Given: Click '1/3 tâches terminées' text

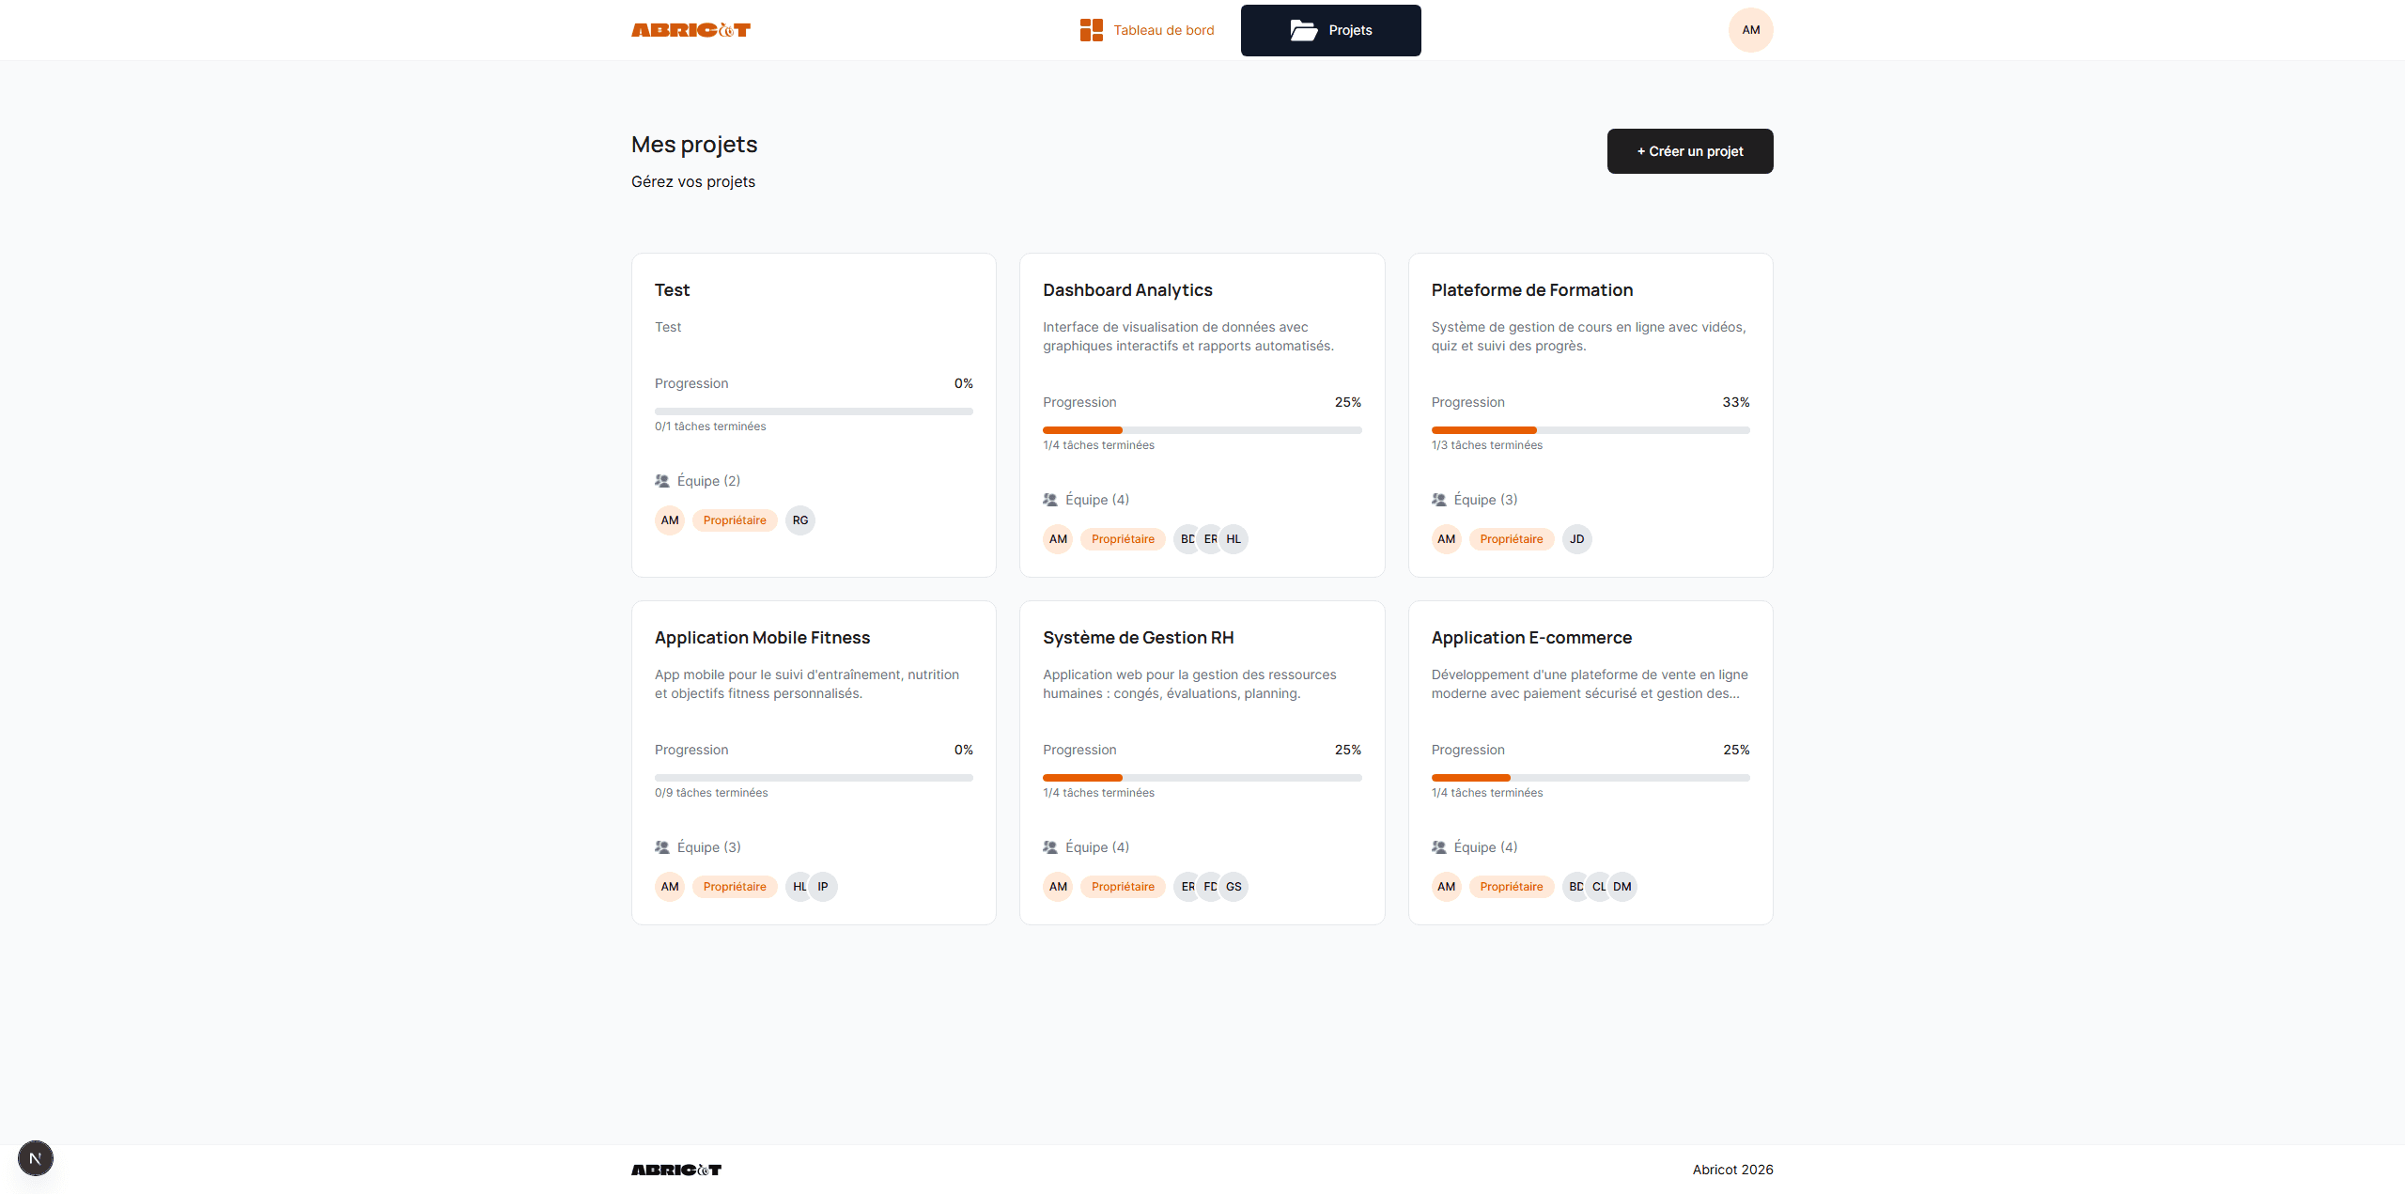Looking at the screenshot, I should pyautogui.click(x=1486, y=445).
